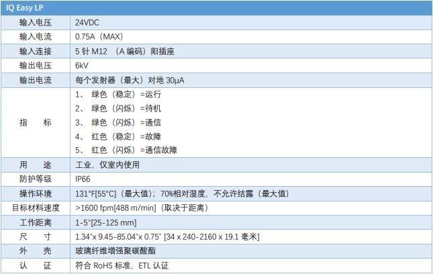Select the 工作距离 label cell
Image resolution: width=433 pixels, height=274 pixels.
[36, 223]
